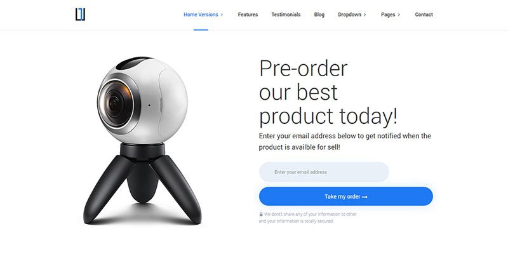The height and width of the screenshot is (254, 508).
Task: Click the 360 camera product image
Action: click(142, 140)
